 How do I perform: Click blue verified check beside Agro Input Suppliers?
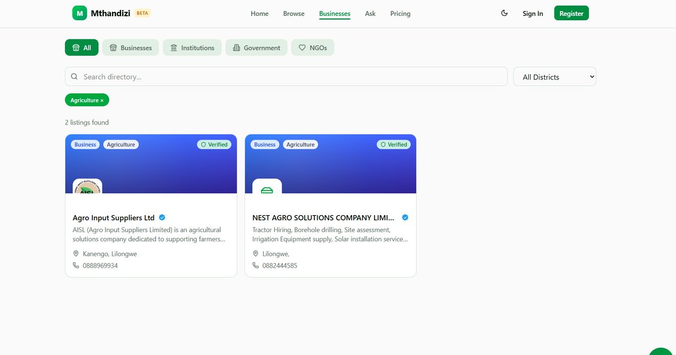tap(162, 218)
